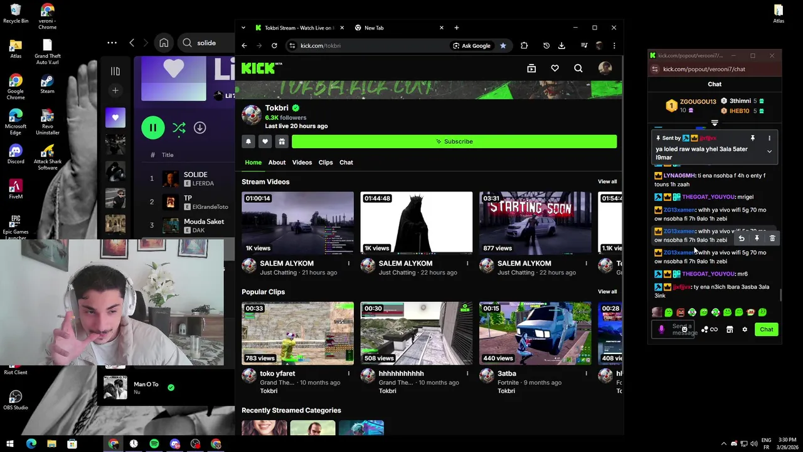Pause playback in the Spotify window

tap(152, 127)
